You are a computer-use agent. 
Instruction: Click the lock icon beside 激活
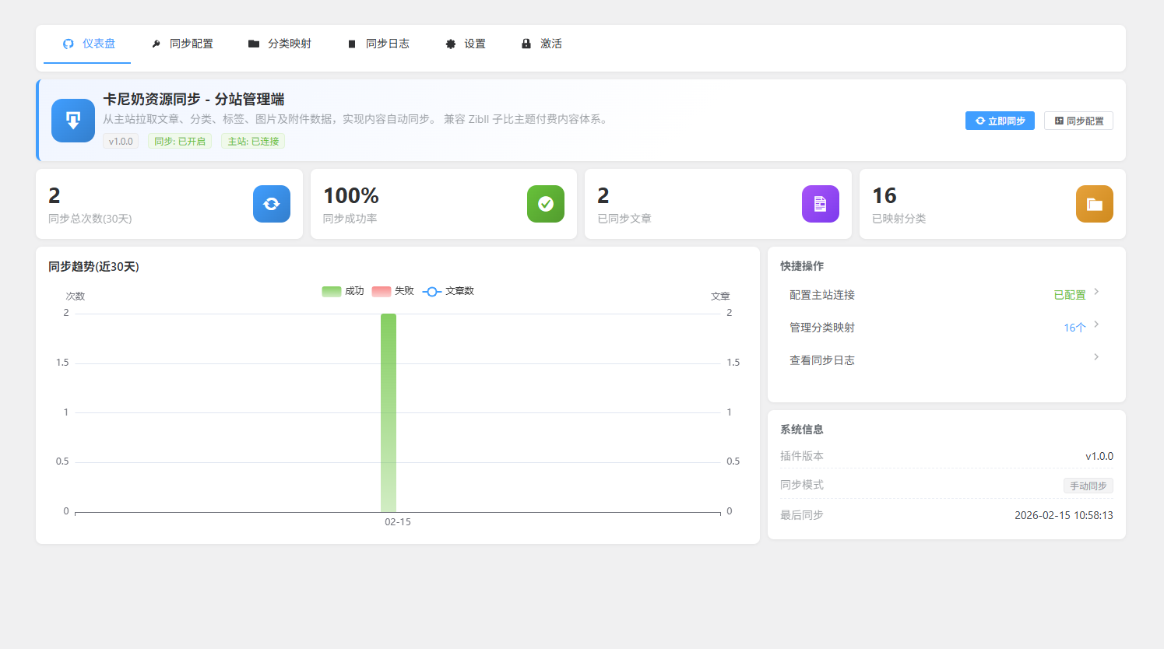click(526, 44)
